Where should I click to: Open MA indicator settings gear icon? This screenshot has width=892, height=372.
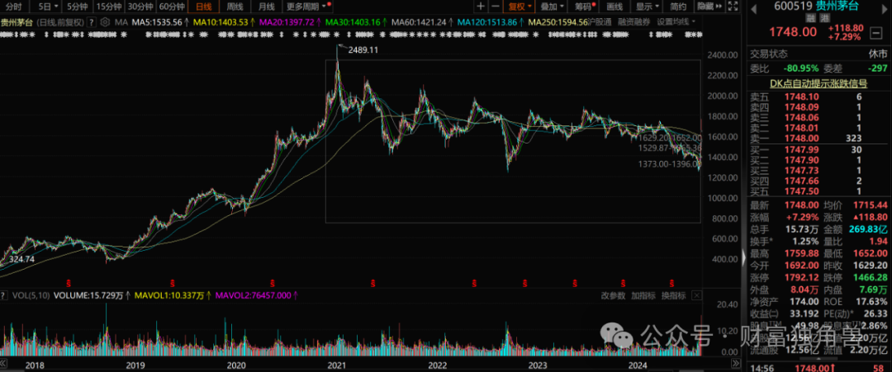[x=105, y=22]
